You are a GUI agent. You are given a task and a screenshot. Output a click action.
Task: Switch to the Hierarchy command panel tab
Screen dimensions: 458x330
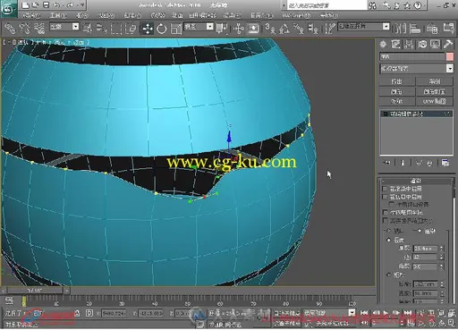pos(409,45)
